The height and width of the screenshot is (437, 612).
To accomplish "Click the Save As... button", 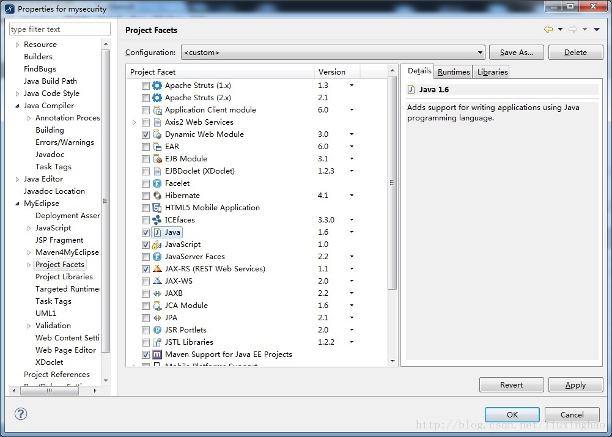I will click(x=517, y=53).
